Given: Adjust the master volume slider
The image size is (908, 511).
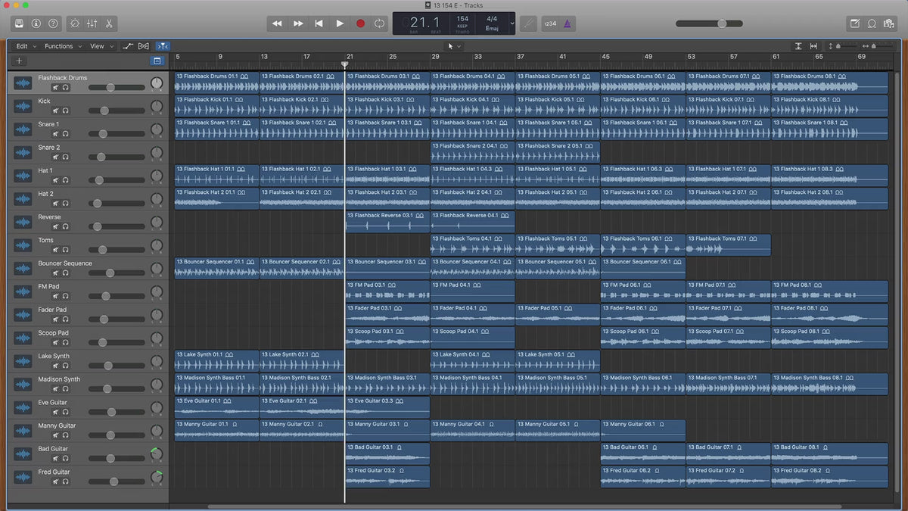Looking at the screenshot, I should tap(722, 23).
